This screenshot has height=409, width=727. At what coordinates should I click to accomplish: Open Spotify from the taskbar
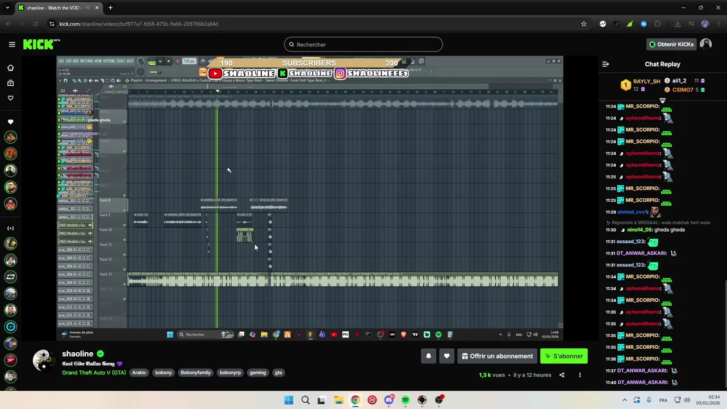[405, 400]
